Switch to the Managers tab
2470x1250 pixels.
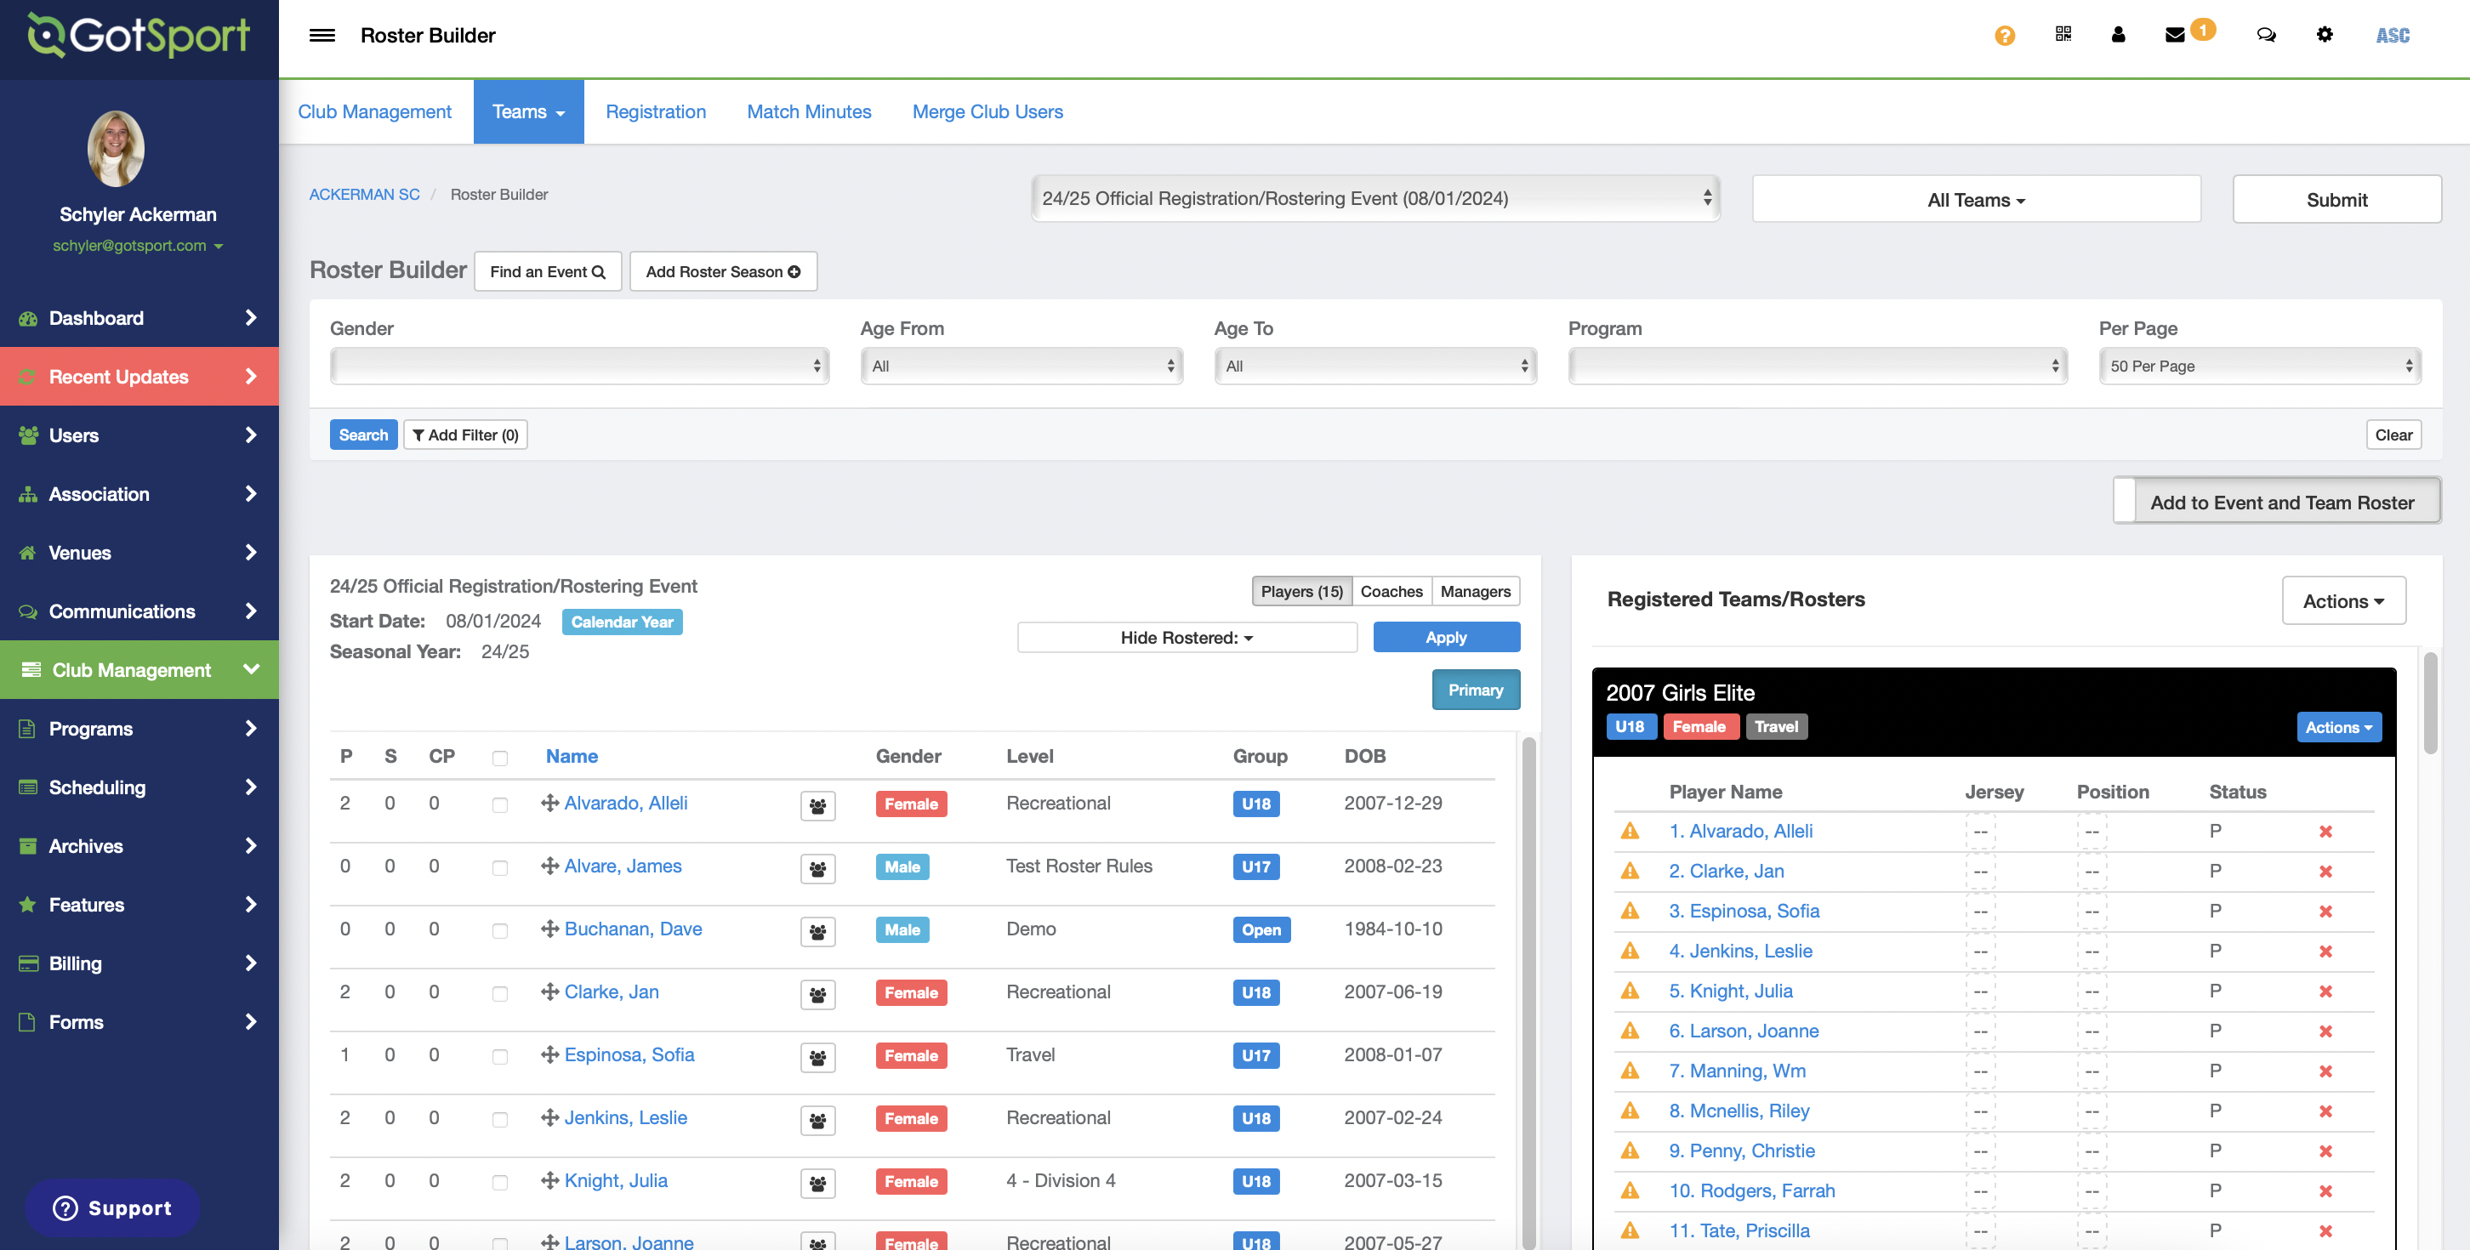[1475, 592]
